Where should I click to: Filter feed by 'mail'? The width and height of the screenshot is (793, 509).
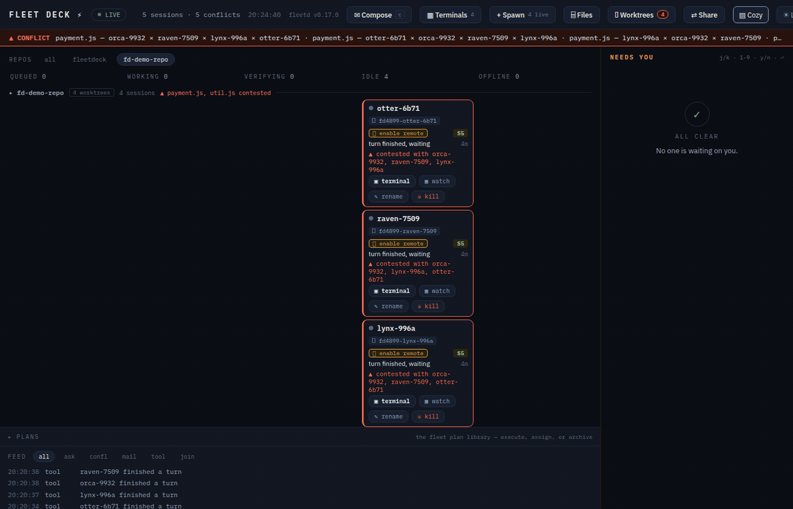(129, 456)
